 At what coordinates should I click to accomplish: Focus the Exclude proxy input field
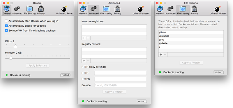coord(121,85)
